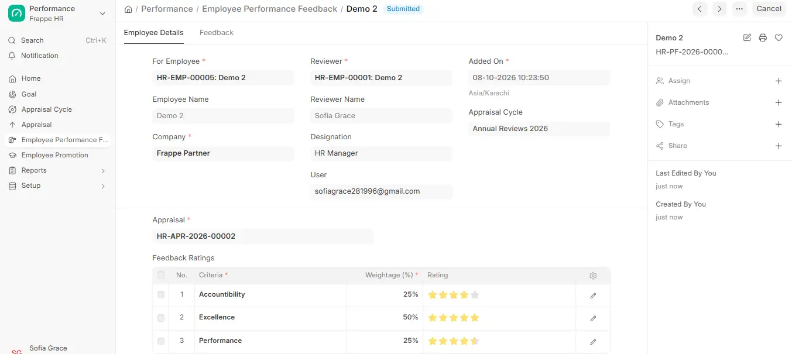Open table settings gear in Feedback Ratings
This screenshot has height=354, width=792.
[593, 276]
